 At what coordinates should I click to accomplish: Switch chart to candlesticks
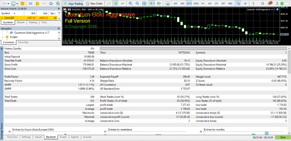pyautogui.click(x=116, y=3)
